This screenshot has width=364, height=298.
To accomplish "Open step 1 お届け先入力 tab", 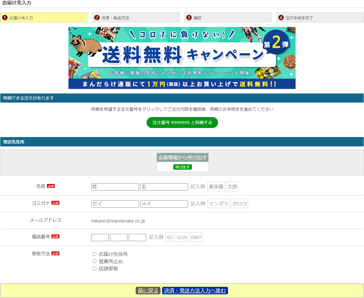I will point(44,18).
